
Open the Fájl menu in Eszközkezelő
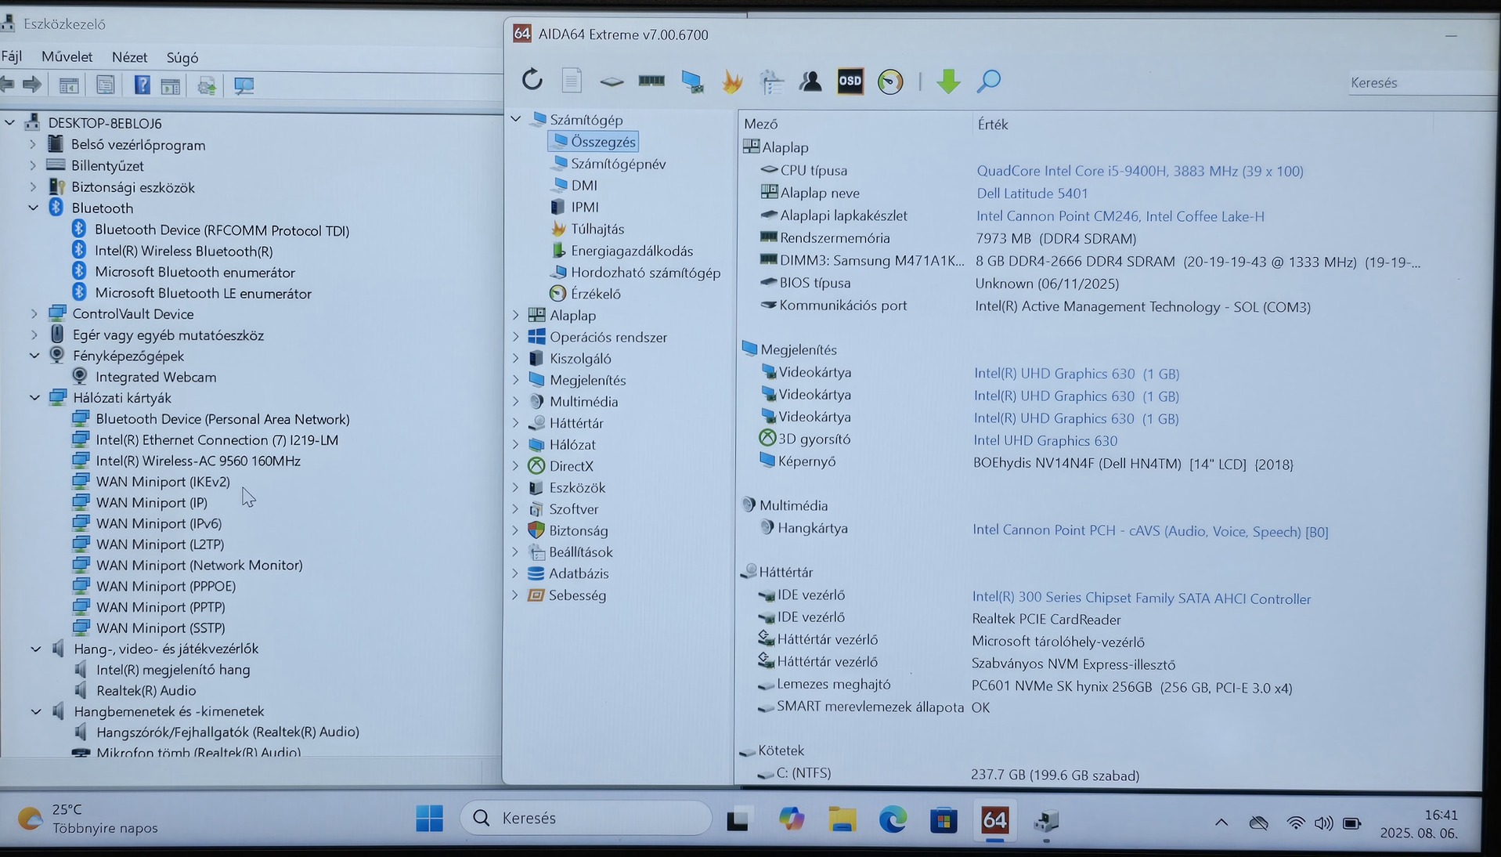click(x=12, y=56)
